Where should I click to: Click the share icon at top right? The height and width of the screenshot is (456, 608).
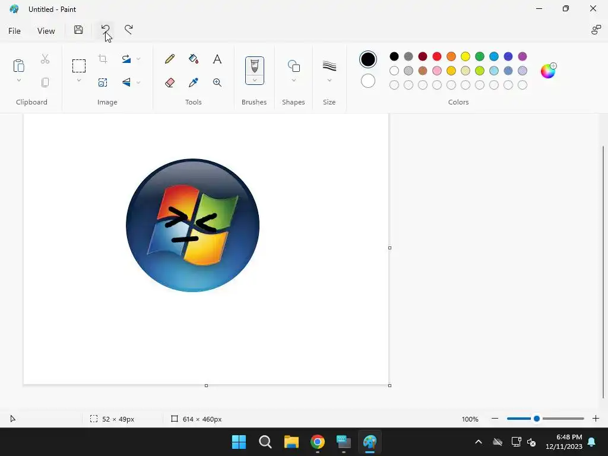pos(596,30)
